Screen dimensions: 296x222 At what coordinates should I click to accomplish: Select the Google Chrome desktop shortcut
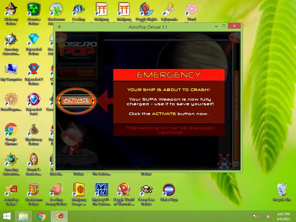tap(11, 134)
